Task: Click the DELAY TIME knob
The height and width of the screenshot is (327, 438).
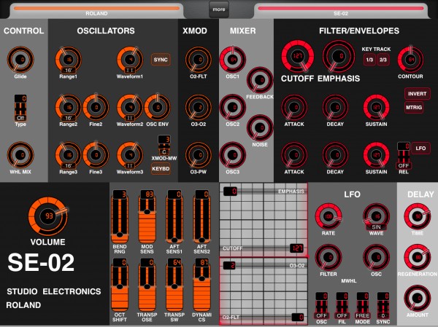Action: coord(418,216)
